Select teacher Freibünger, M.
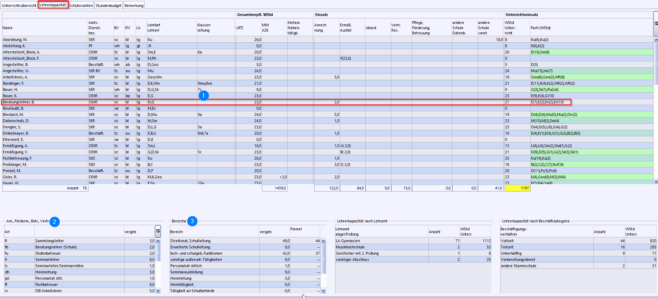658x298 pixels. click(328, 164)
